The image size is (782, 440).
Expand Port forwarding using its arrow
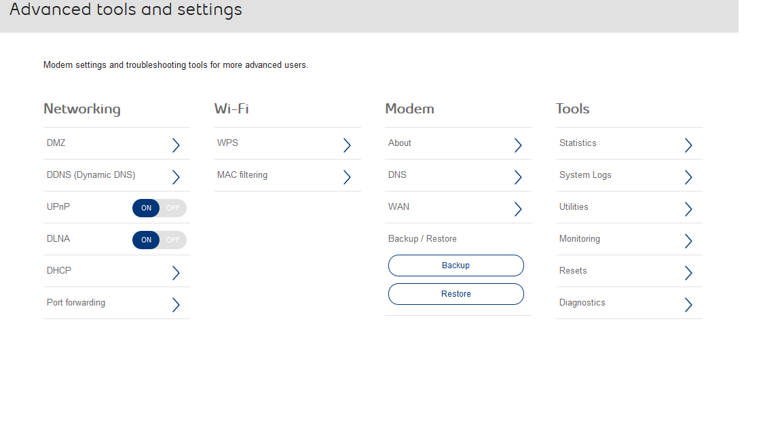[176, 304]
